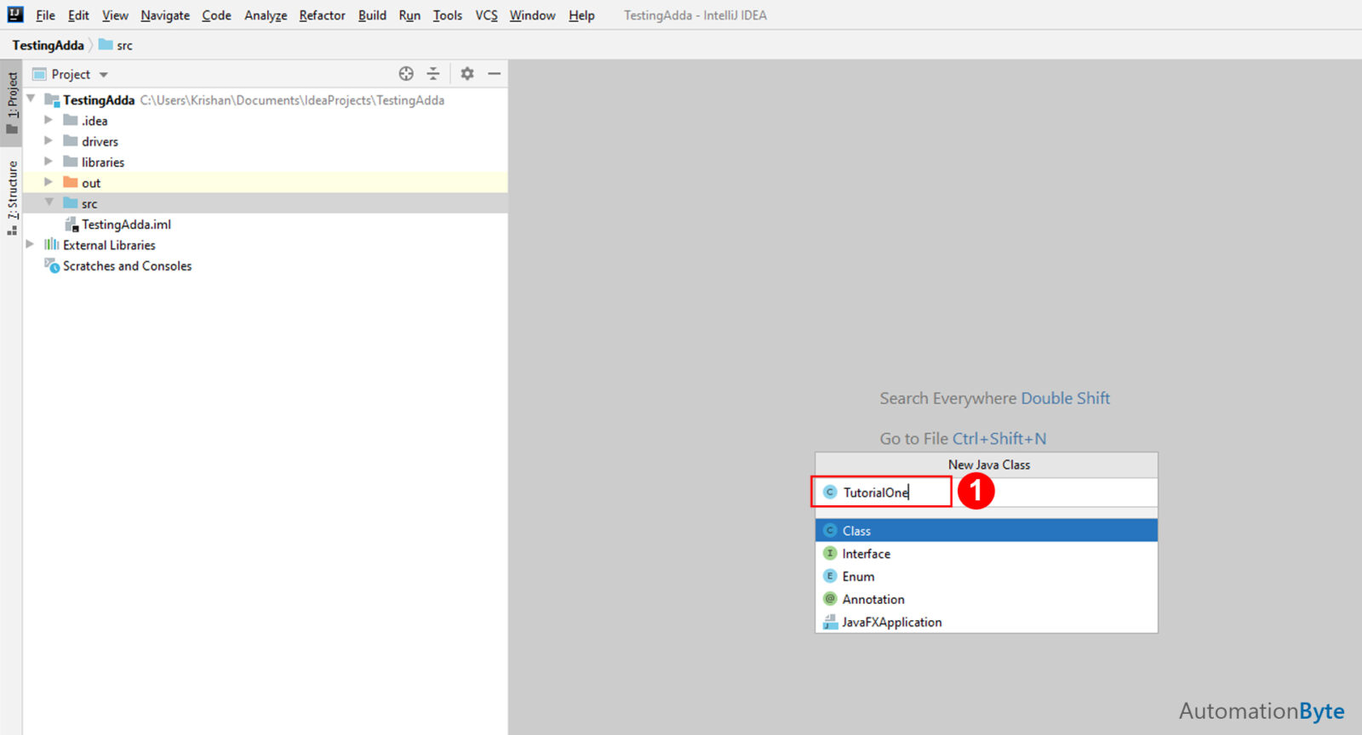The width and height of the screenshot is (1362, 735).
Task: Click the orange out folder icon
Action: 71,182
